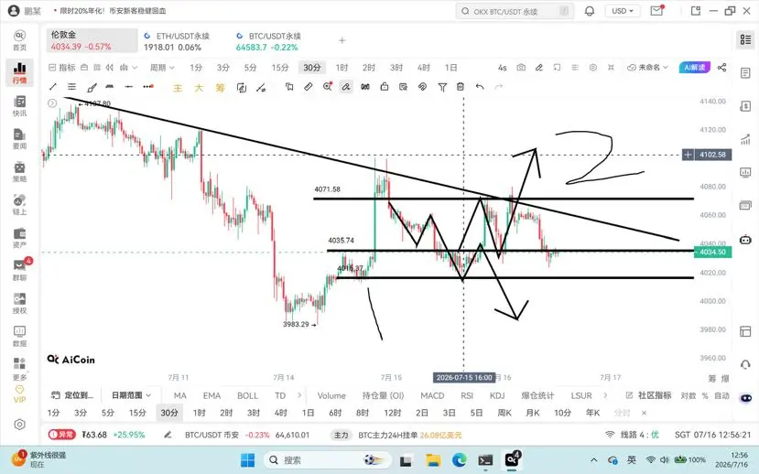Click the 4102.58 crosshair price label
Viewport: 759px width, 474px height.
pyautogui.click(x=712, y=155)
